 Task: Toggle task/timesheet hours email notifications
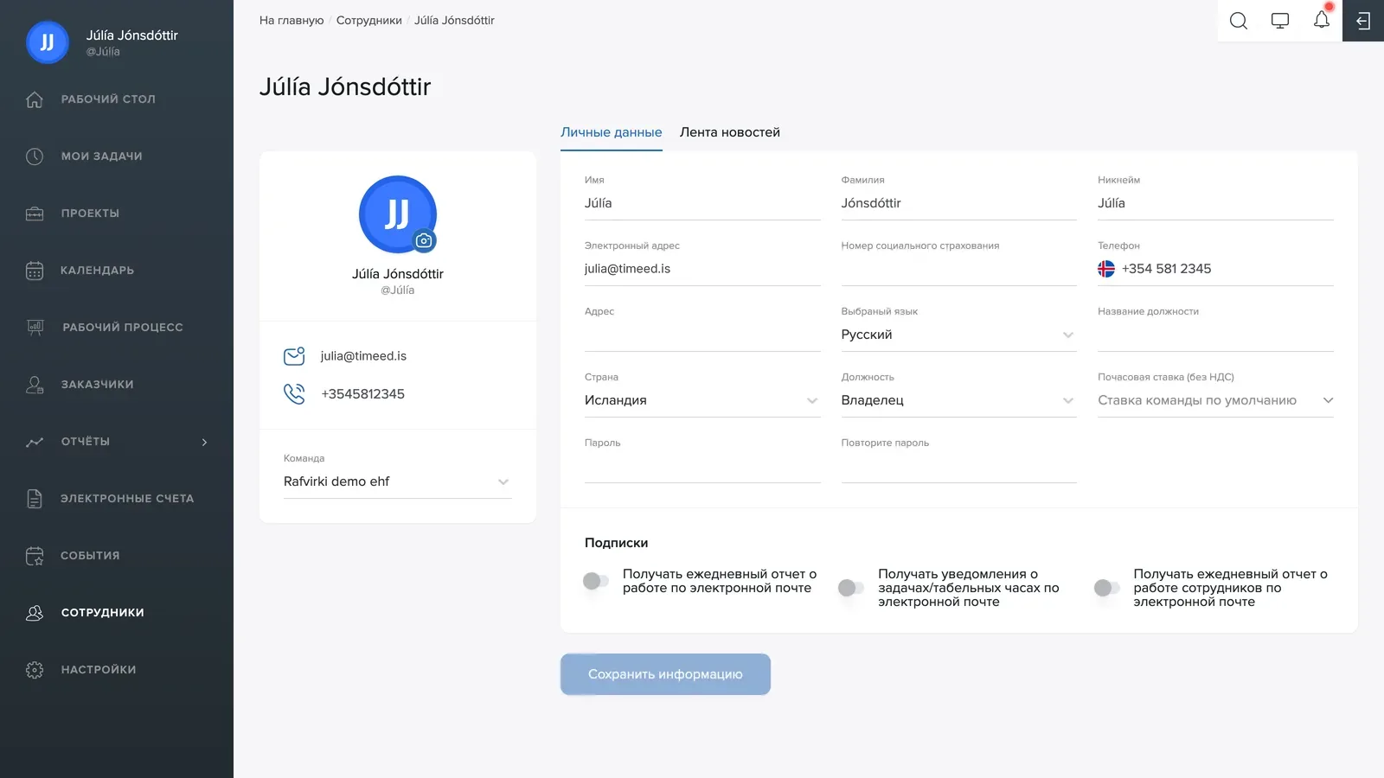(x=851, y=588)
